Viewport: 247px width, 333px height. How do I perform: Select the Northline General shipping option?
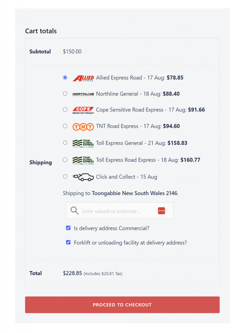click(65, 93)
